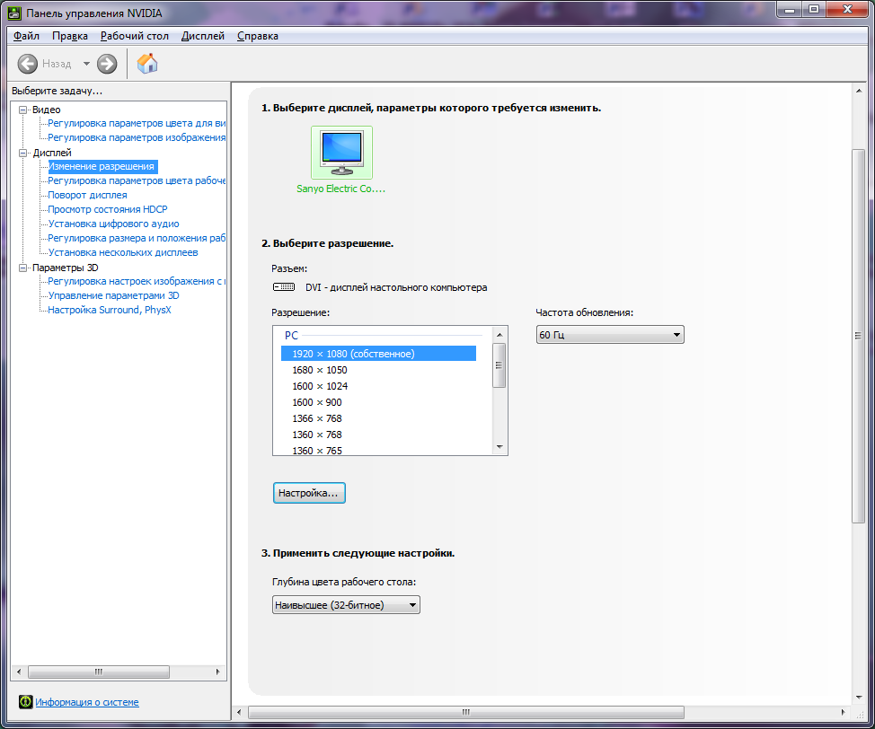The image size is (875, 729).
Task: Click main panel scroll-right arrow
Action: 844,712
